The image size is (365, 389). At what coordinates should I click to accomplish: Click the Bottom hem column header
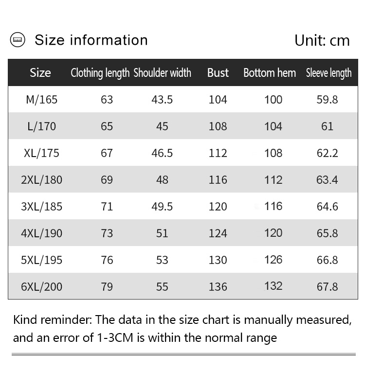[x=270, y=73]
